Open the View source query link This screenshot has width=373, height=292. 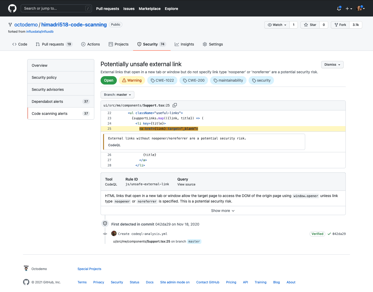coord(186,184)
